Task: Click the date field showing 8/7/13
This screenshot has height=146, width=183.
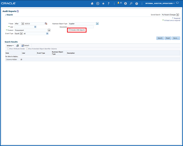Action: pyautogui.click(x=34, y=24)
